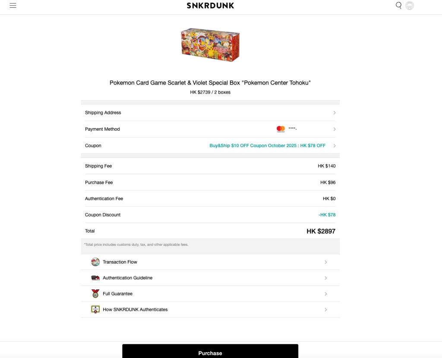
Task: Open the hamburger menu icon
Action: click(x=13, y=6)
